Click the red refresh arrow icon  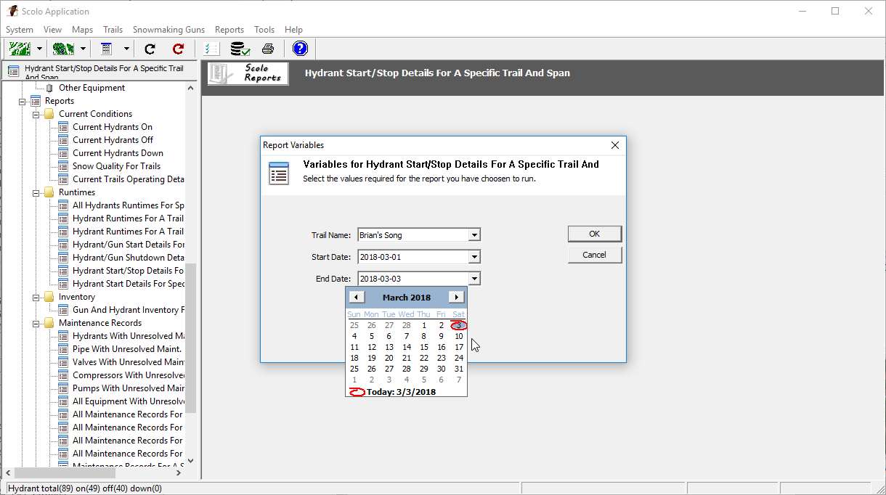(x=178, y=49)
